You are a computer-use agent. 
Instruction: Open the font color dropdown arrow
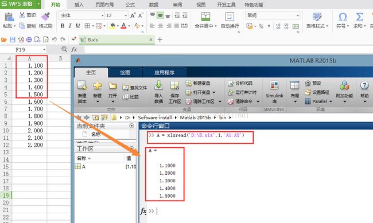click(x=129, y=26)
